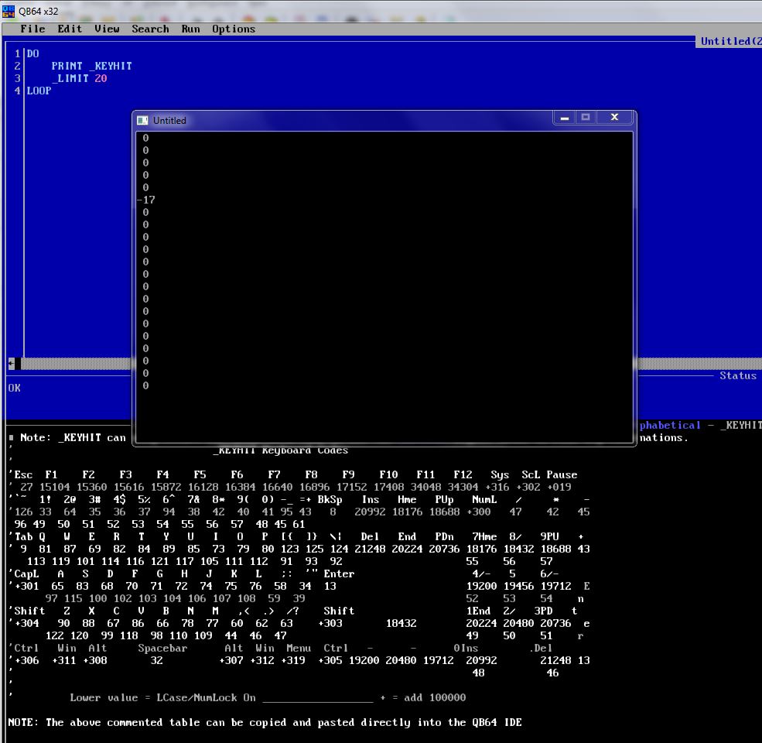Click the Enter label in key table

tap(339, 574)
